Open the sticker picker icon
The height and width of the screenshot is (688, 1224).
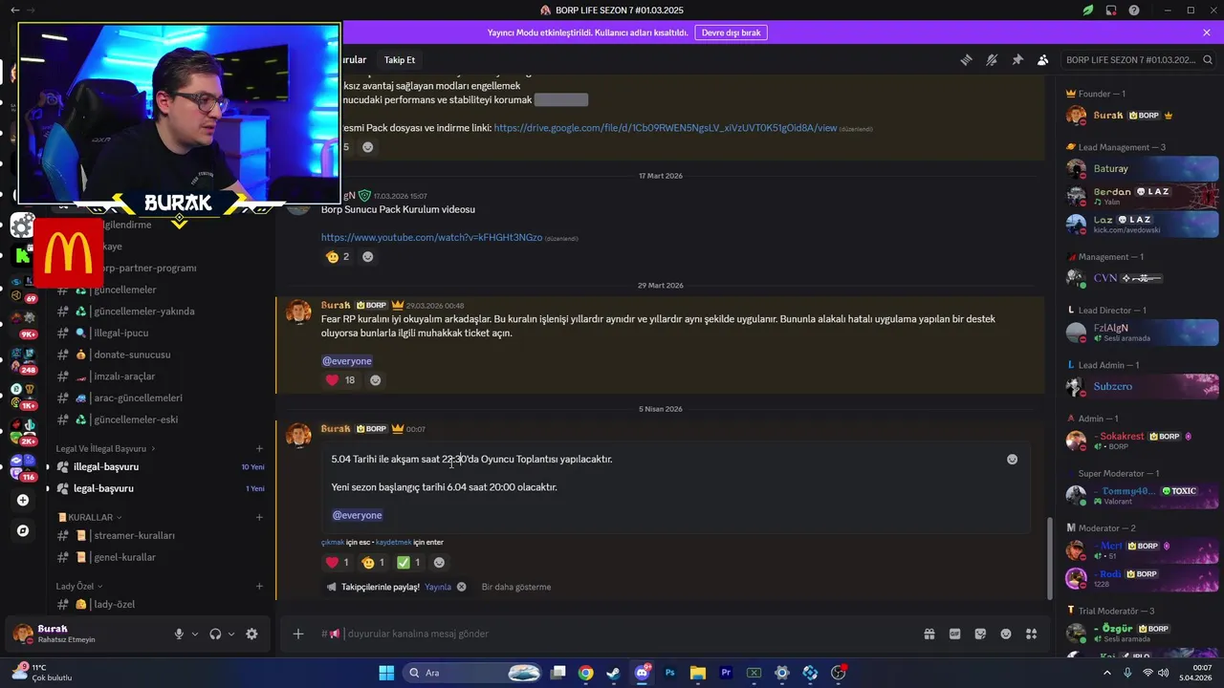(x=980, y=634)
